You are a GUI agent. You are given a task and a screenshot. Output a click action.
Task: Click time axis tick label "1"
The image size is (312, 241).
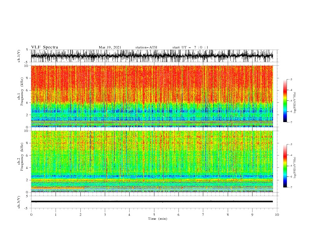click(x=56, y=215)
